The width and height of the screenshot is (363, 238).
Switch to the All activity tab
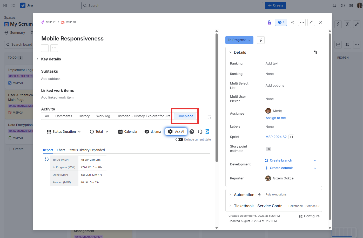coord(47,116)
